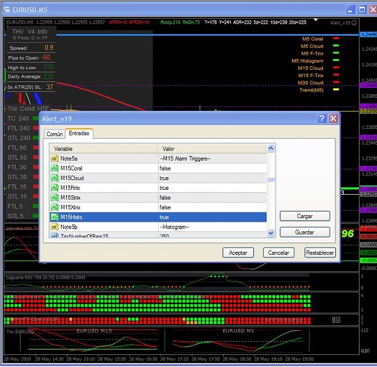Select the M15Coral variable name
Viewport: 377px width, 367px height.
tap(71, 168)
